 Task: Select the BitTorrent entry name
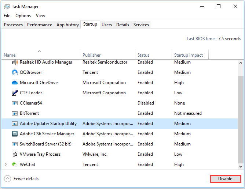coord(29,113)
